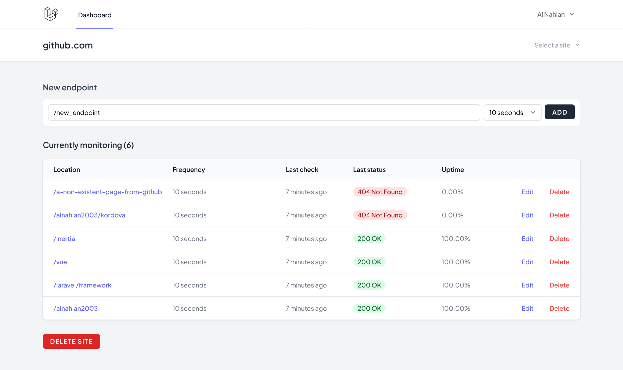The image size is (623, 370).
Task: Open the /inertia endpoint link
Action: point(64,239)
